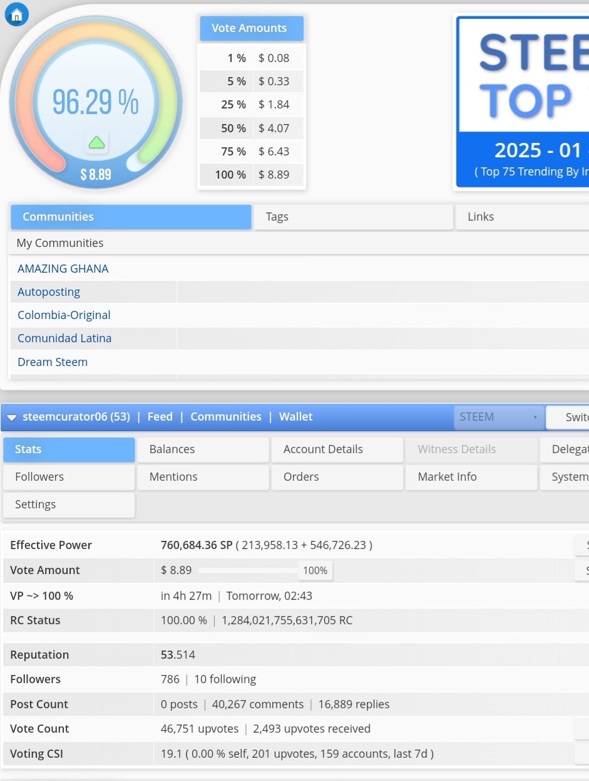Select the Stats tab
The image size is (589, 781).
coord(69,449)
